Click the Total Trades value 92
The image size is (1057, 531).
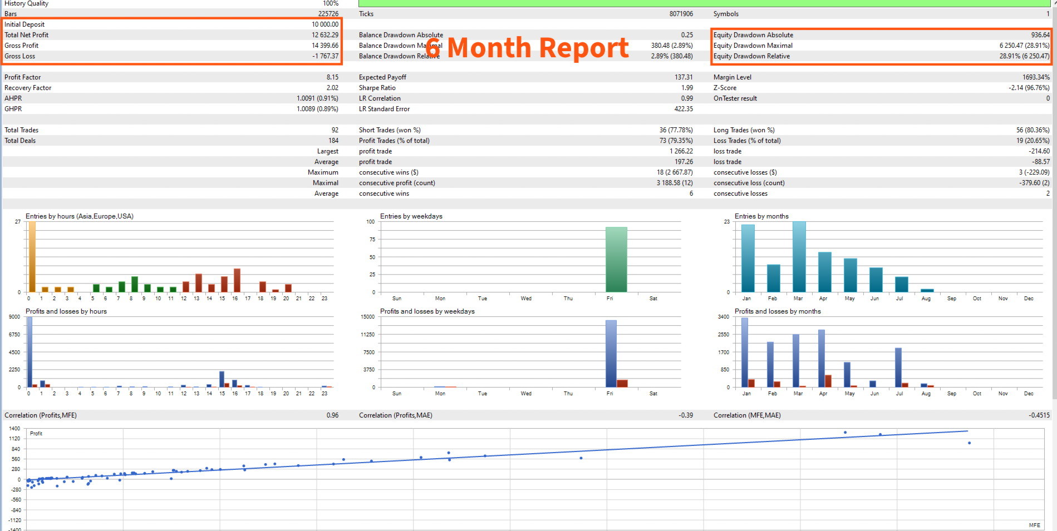[x=335, y=130]
